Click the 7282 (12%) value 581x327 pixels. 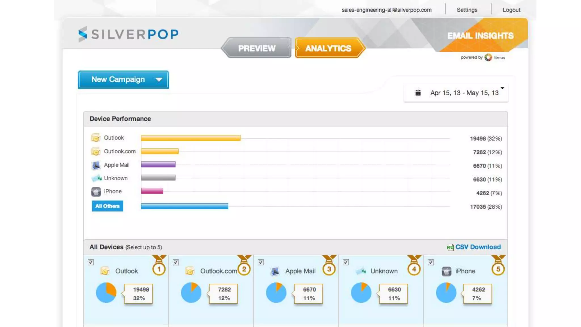(x=487, y=152)
